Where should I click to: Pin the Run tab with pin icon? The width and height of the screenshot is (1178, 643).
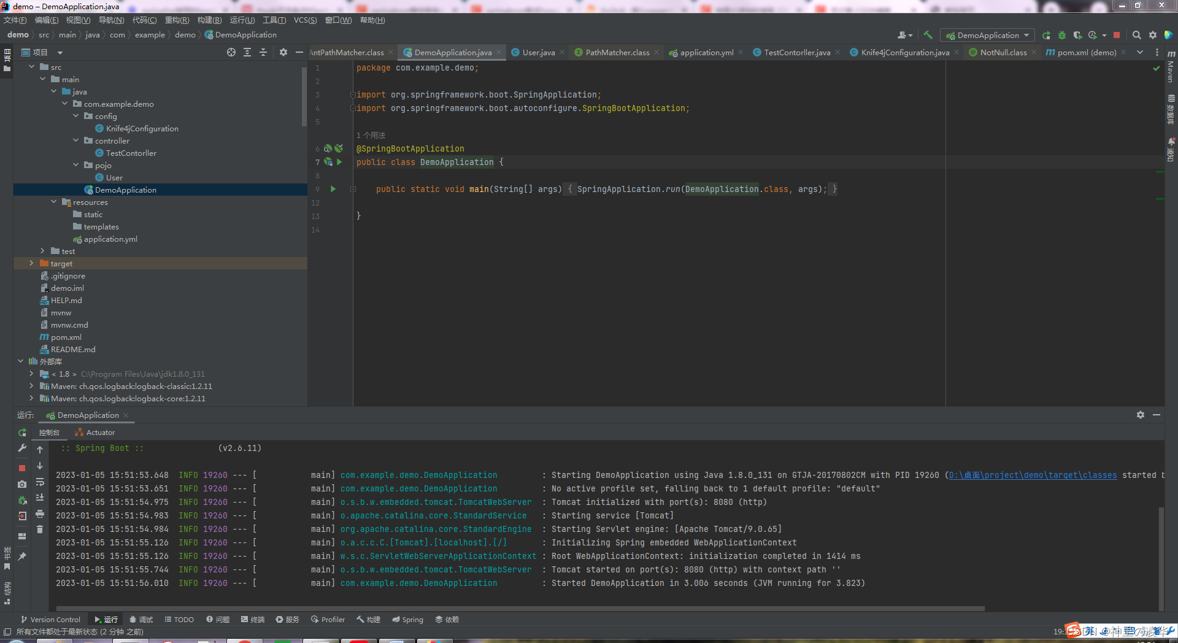coord(22,556)
